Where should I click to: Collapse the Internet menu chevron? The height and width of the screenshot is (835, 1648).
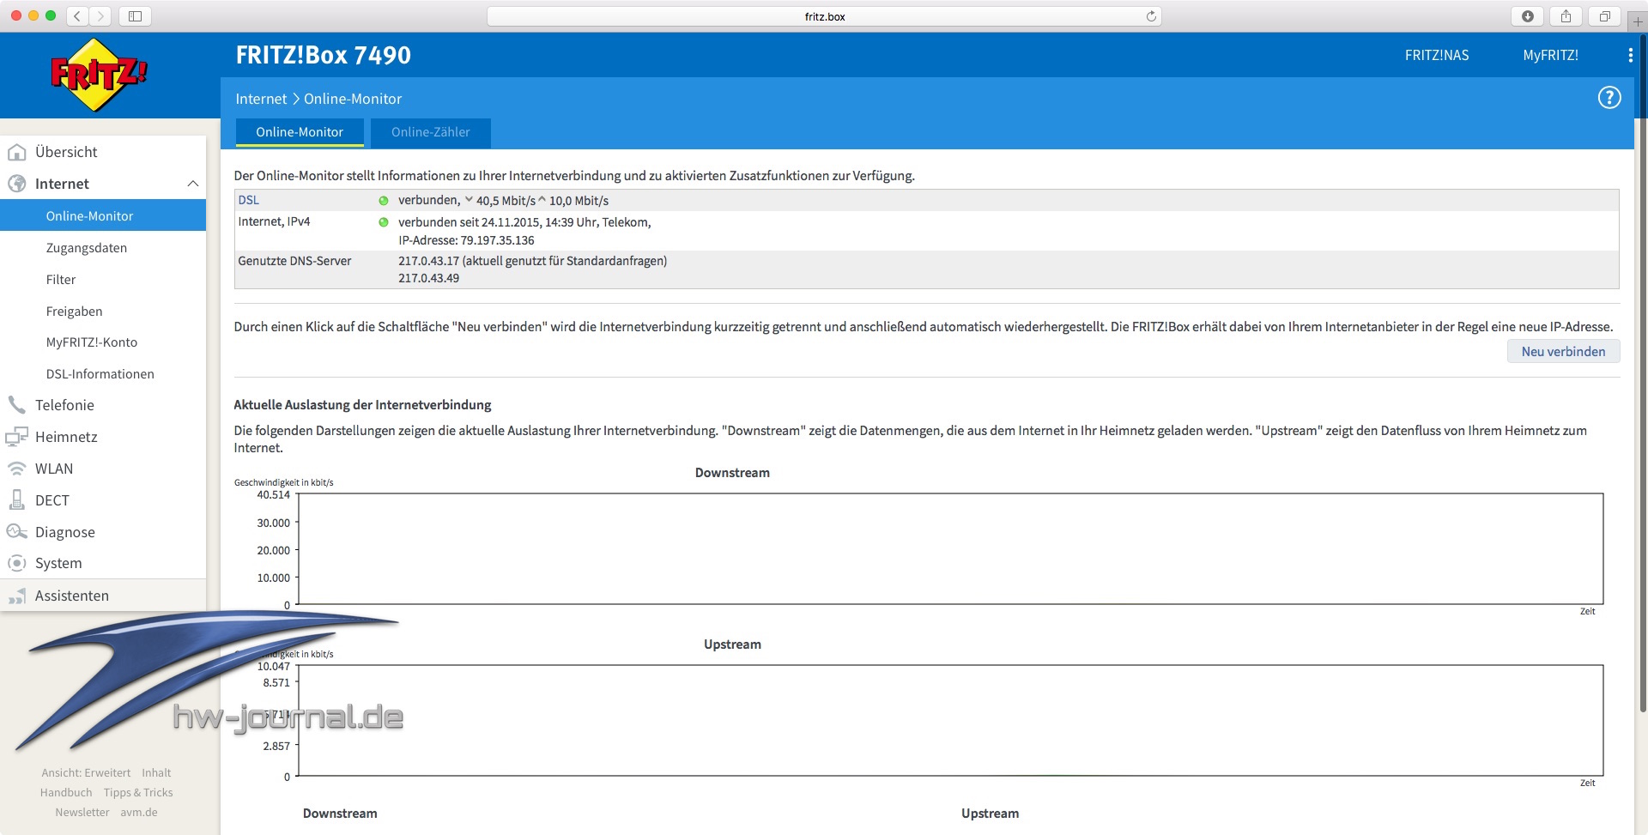192,184
